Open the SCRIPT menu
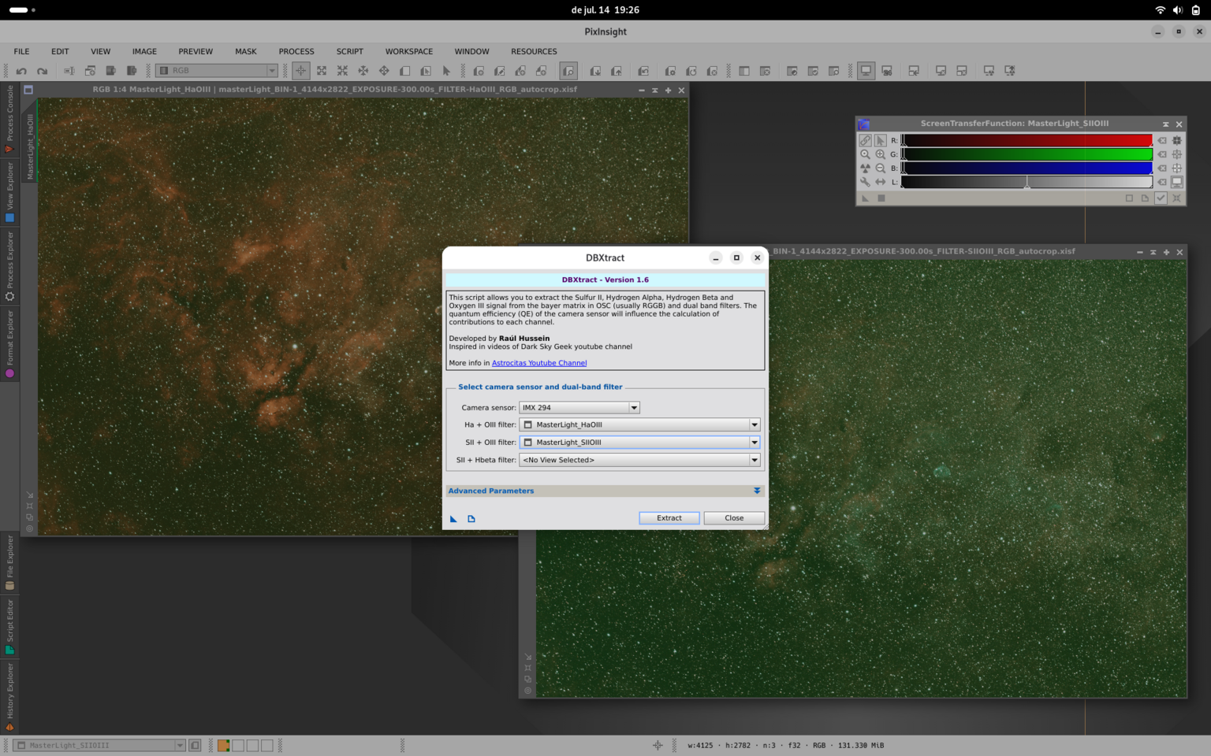 (x=350, y=51)
